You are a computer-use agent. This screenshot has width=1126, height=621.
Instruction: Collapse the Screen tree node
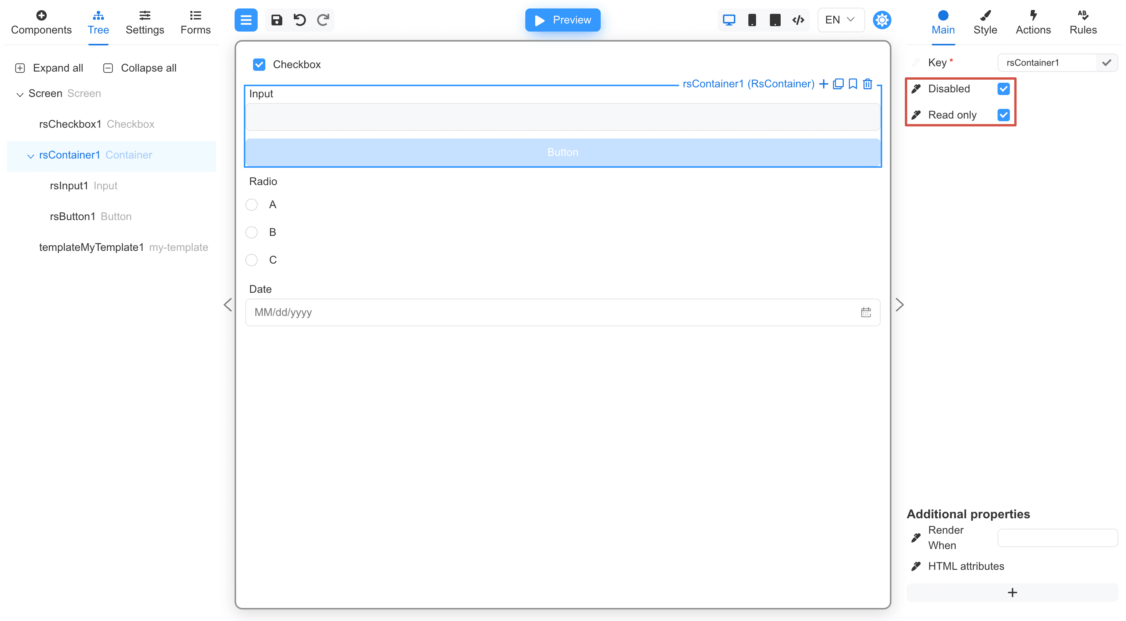click(x=20, y=94)
